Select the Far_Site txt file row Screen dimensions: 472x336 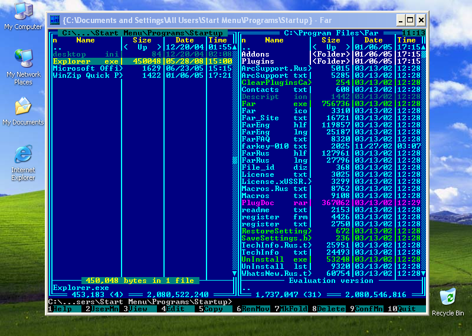331,118
